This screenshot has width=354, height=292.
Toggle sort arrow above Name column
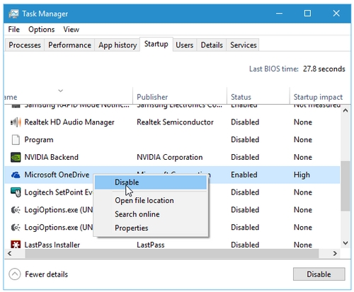click(61, 90)
